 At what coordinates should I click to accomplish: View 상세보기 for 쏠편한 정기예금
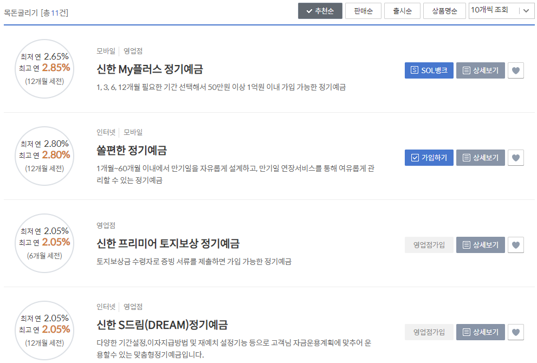481,158
